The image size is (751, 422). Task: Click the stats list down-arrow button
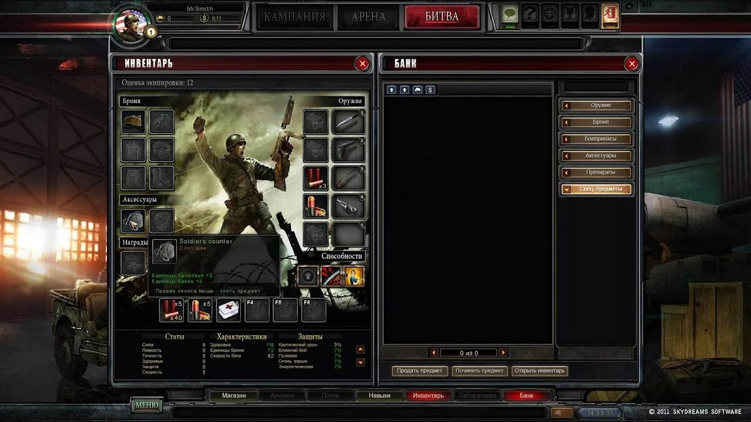tap(360, 362)
